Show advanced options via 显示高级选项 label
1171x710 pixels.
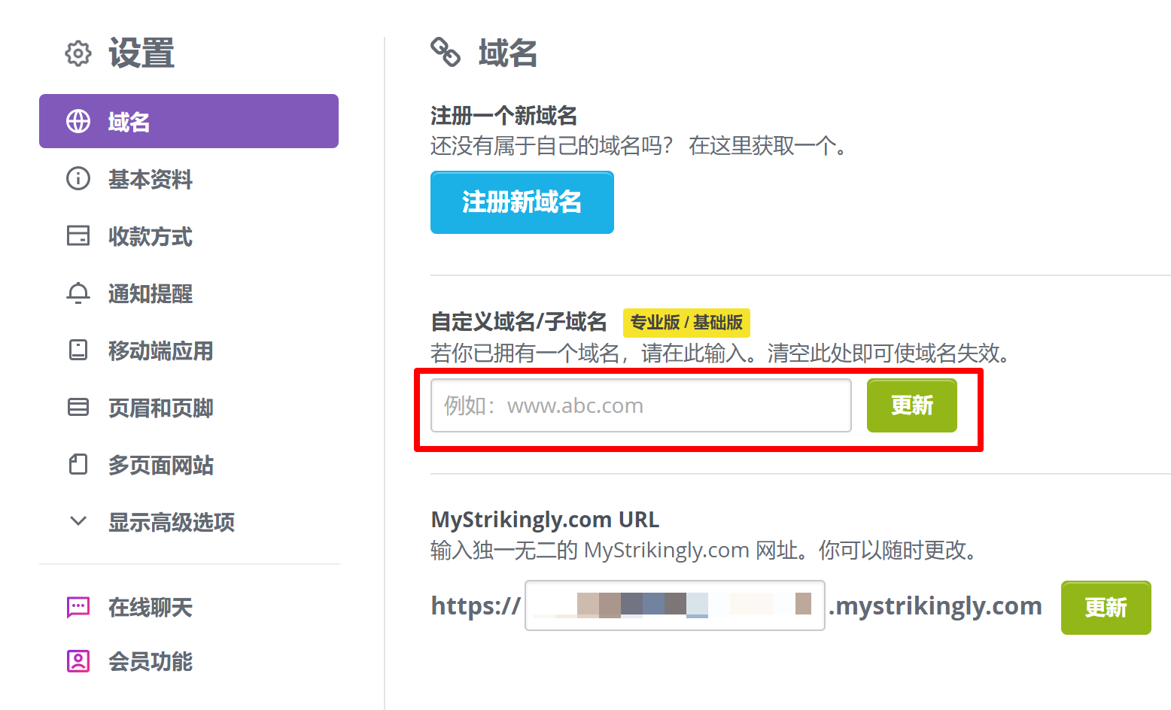tap(172, 521)
